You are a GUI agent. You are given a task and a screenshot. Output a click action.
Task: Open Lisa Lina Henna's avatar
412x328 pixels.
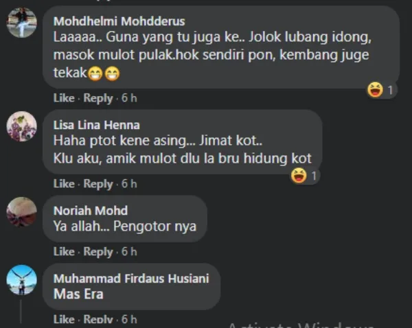pyautogui.click(x=21, y=126)
